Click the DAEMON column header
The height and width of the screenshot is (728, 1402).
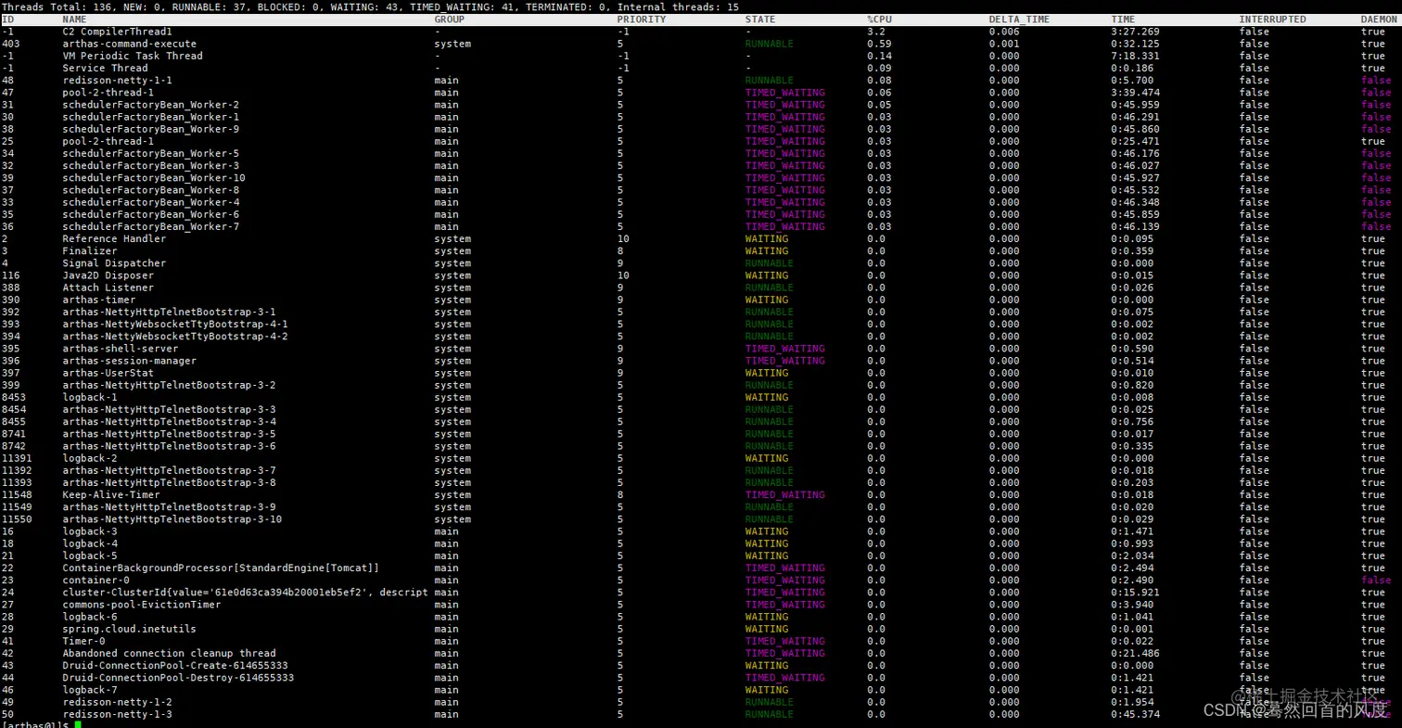[x=1380, y=19]
